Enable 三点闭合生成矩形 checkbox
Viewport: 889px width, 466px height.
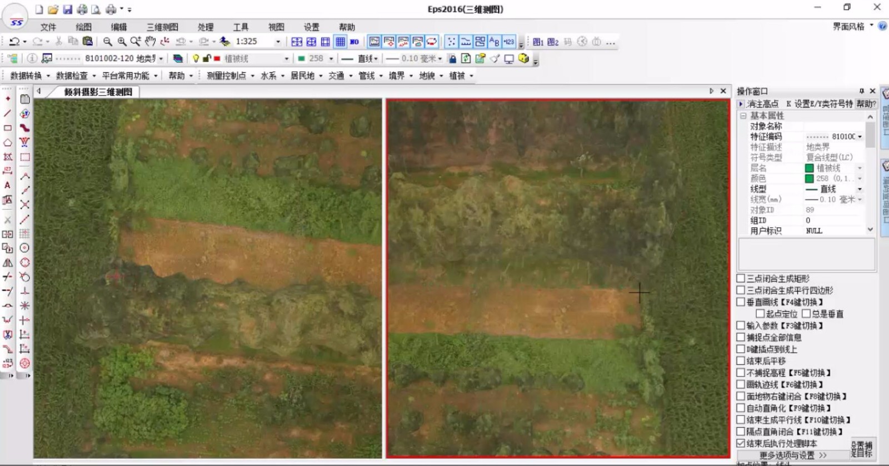click(741, 278)
